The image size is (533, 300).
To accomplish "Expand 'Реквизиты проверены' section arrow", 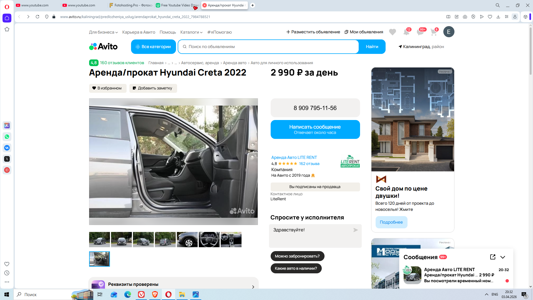I will (253, 287).
